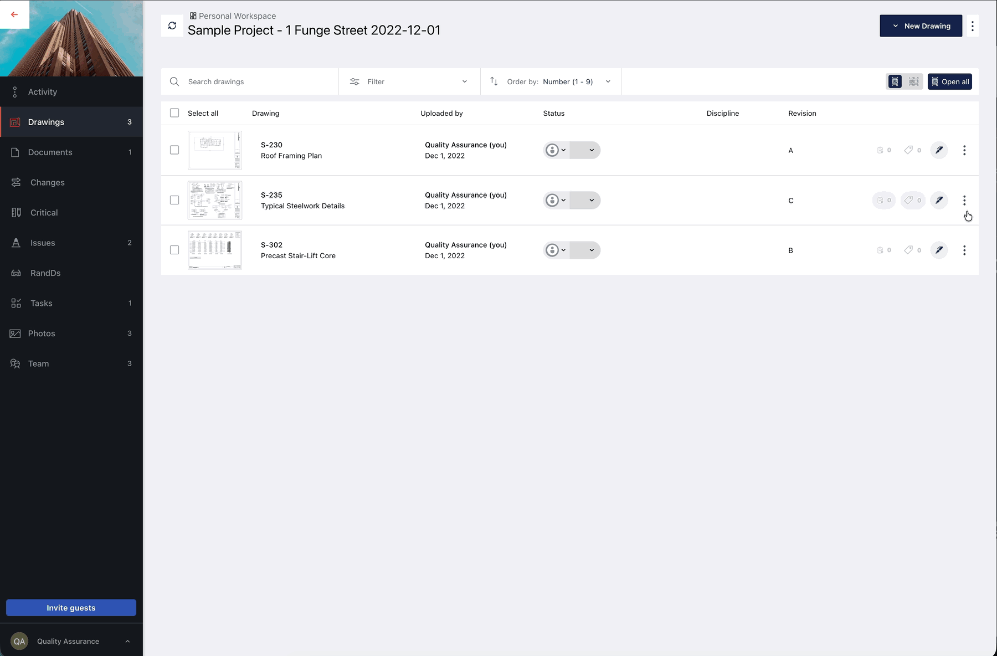
Task: Open Issues in the sidebar
Action: (71, 243)
